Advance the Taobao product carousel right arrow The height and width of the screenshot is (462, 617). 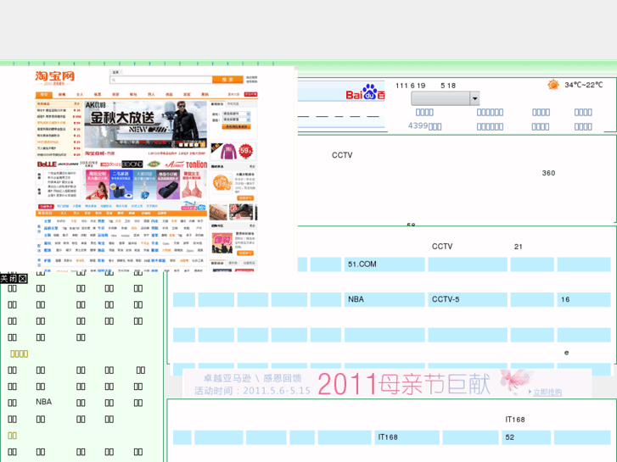(205, 185)
